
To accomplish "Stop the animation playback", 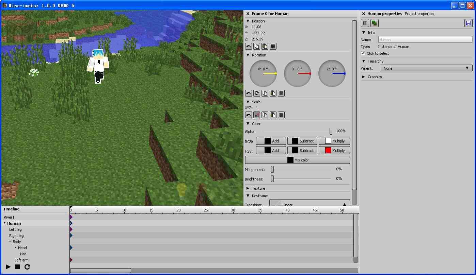I will pos(18,267).
